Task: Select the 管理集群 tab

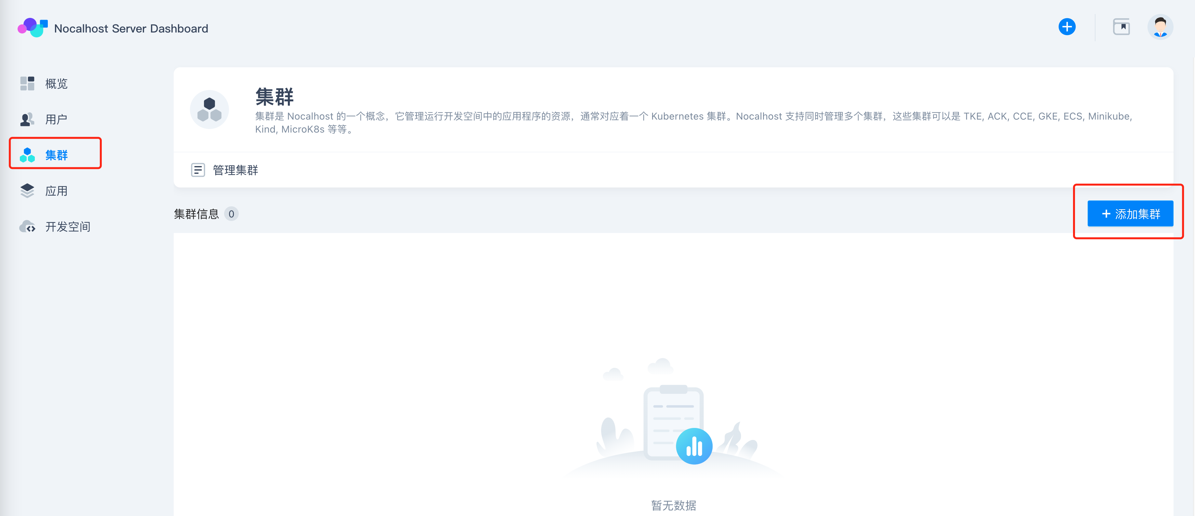Action: click(225, 170)
